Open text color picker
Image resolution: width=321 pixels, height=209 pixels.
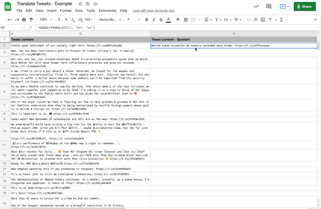[x=168, y=20]
